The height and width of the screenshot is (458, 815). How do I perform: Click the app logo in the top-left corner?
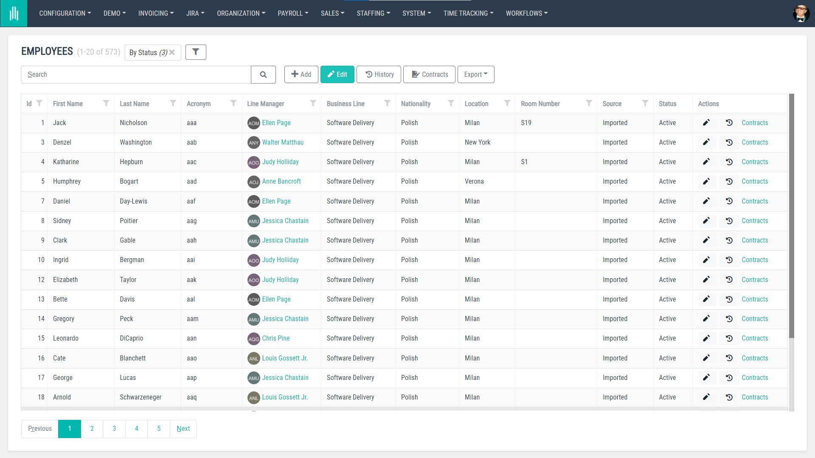click(14, 13)
